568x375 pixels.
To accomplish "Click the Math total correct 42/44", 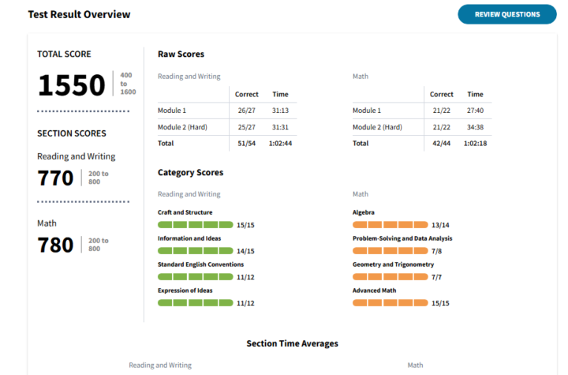I will pos(441,144).
